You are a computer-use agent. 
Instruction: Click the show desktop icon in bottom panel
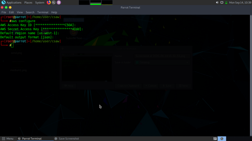pos(215,138)
